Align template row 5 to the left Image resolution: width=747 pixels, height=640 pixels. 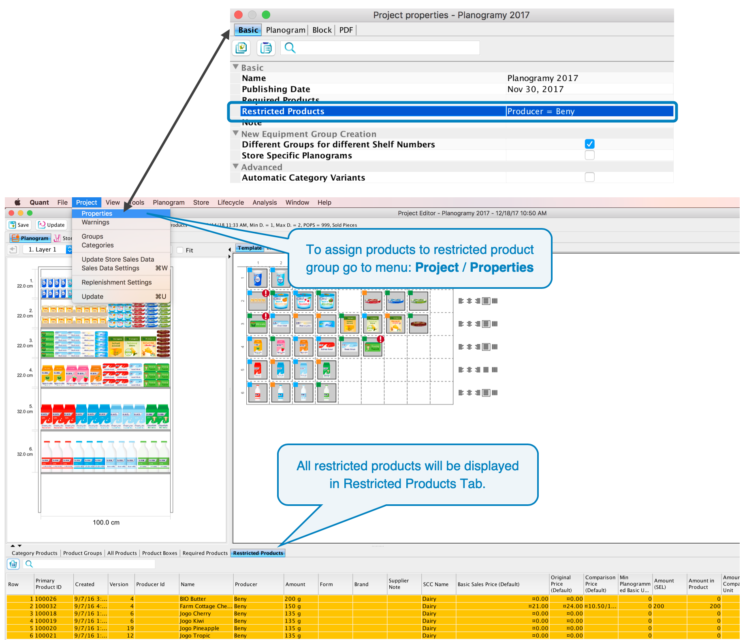(x=461, y=370)
